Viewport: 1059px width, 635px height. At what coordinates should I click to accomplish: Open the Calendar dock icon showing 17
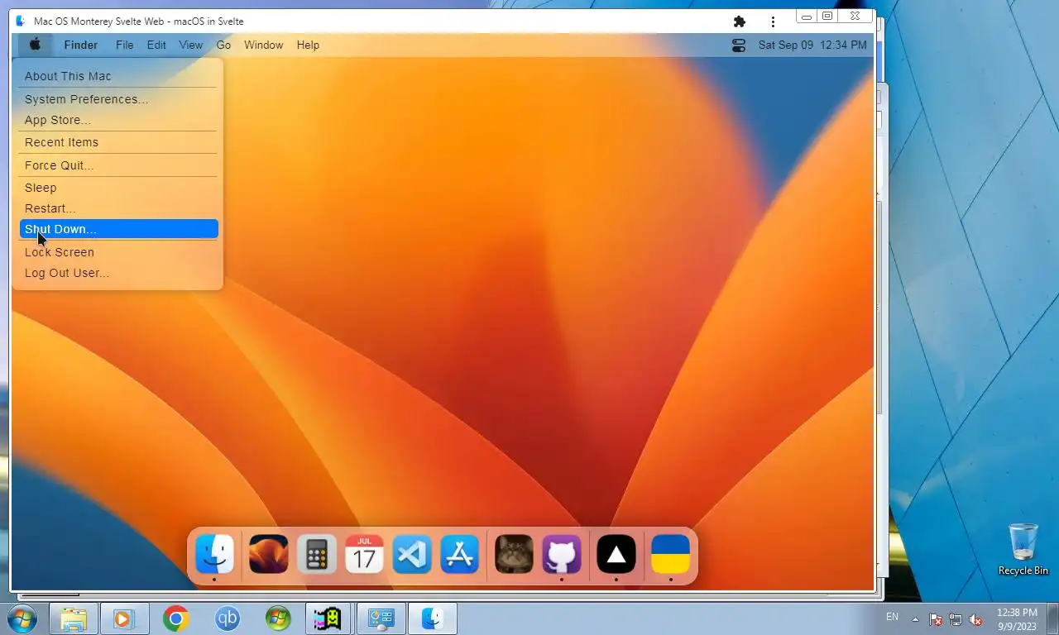click(365, 554)
